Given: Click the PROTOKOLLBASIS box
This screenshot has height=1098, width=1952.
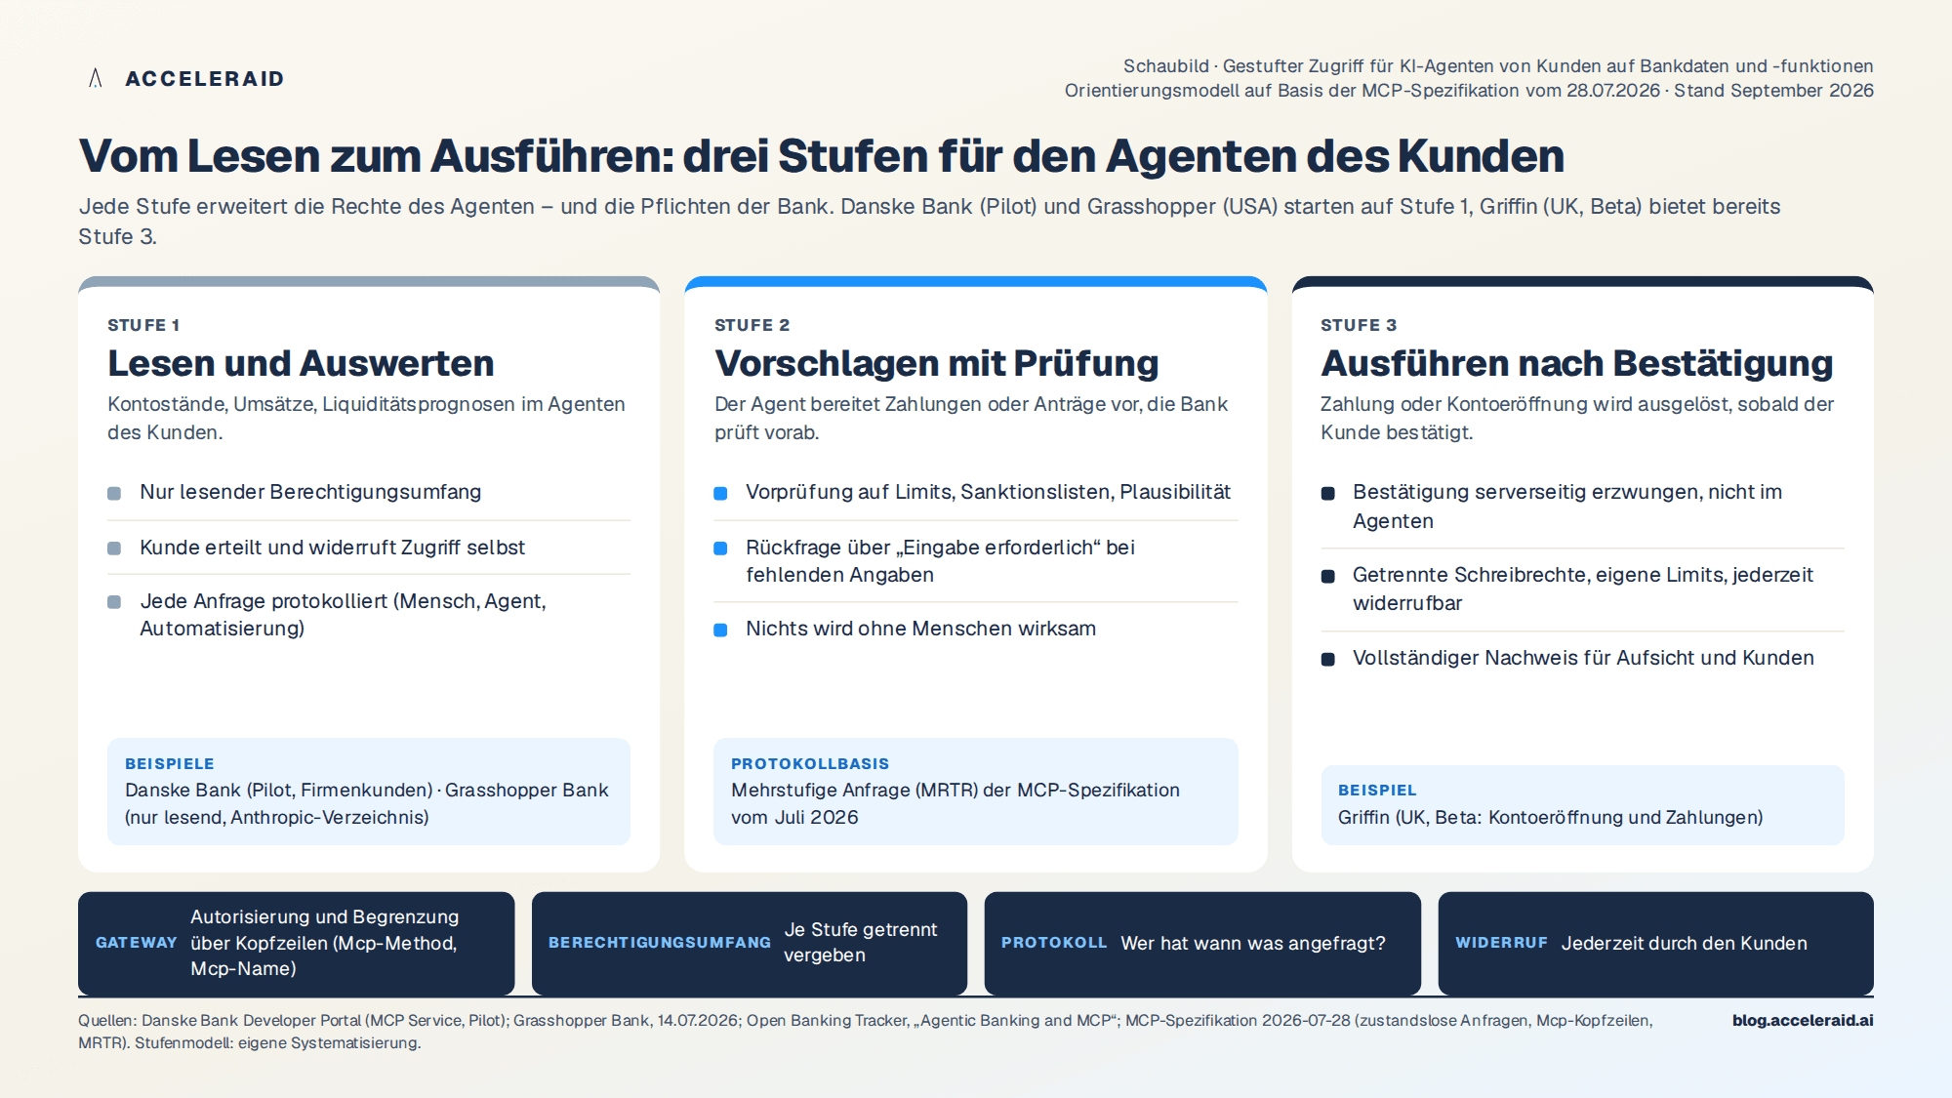Looking at the screenshot, I should coord(976,792).
